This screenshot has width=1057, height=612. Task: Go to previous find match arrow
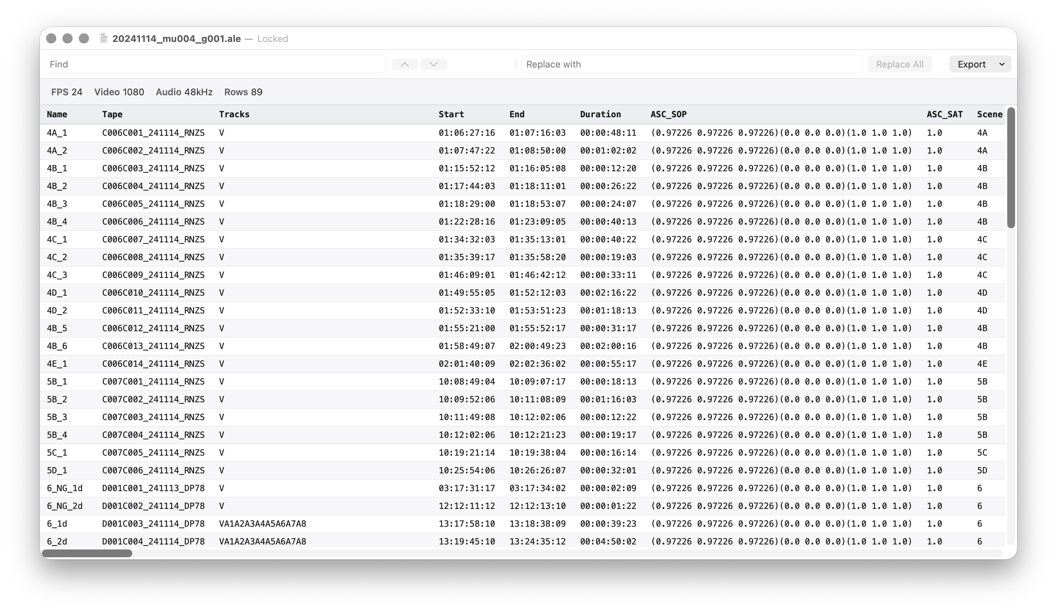pos(405,64)
